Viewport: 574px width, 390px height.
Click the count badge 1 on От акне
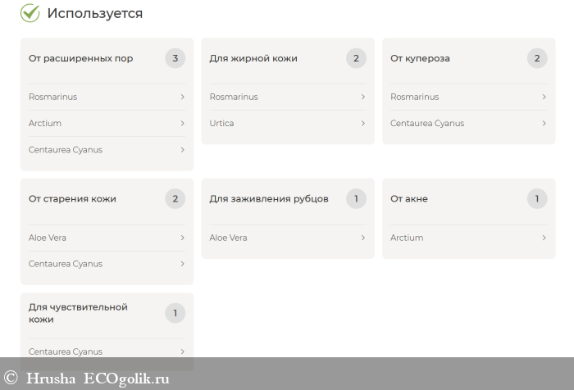[x=536, y=198]
